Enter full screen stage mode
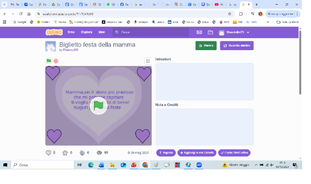311x184 pixels. 148,61
